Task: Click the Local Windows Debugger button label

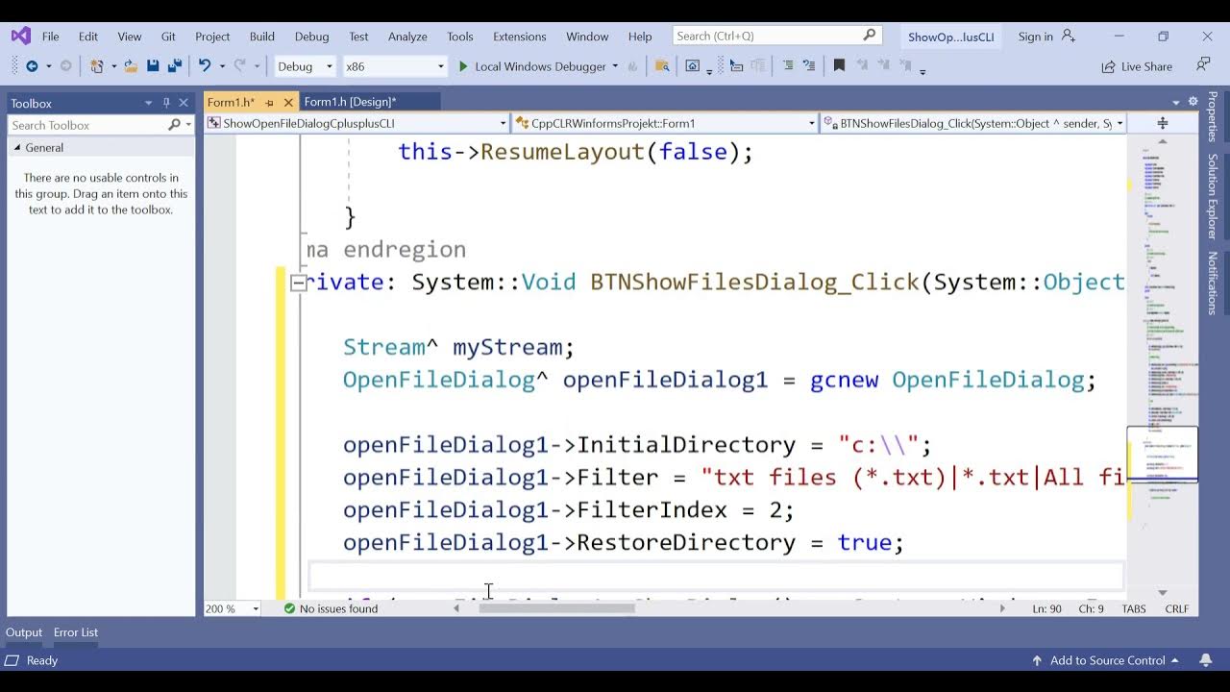Action: click(x=540, y=66)
